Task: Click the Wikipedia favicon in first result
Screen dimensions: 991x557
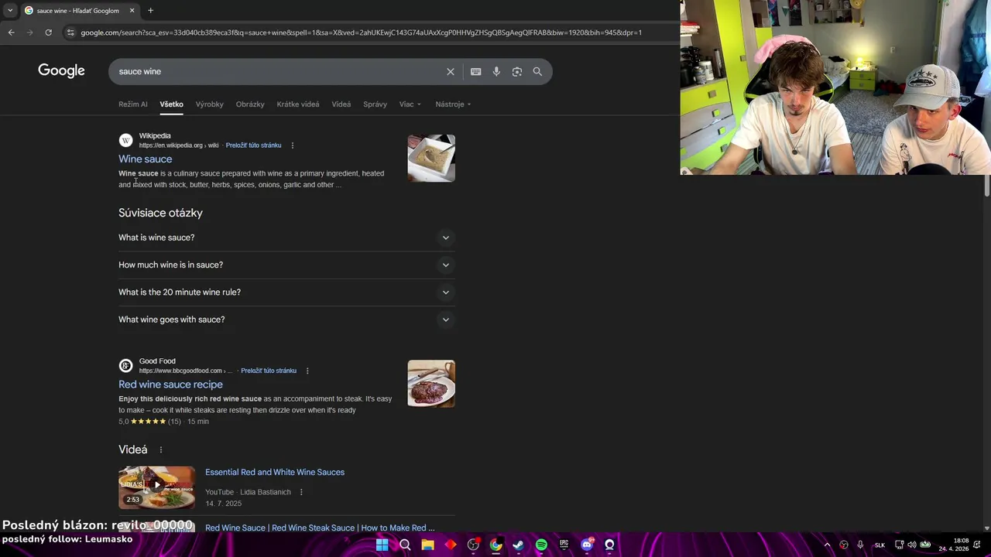Action: [x=125, y=140]
